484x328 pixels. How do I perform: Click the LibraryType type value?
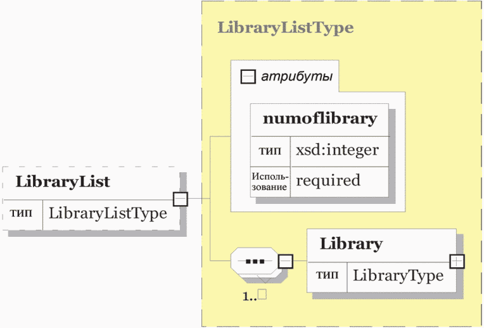398,275
